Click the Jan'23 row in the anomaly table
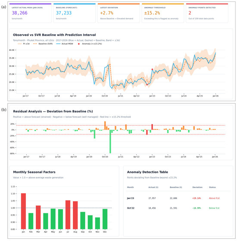237x241 pixels. click(x=178, y=198)
